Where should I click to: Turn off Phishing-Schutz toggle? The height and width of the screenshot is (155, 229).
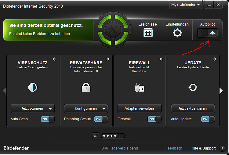coord(101,119)
